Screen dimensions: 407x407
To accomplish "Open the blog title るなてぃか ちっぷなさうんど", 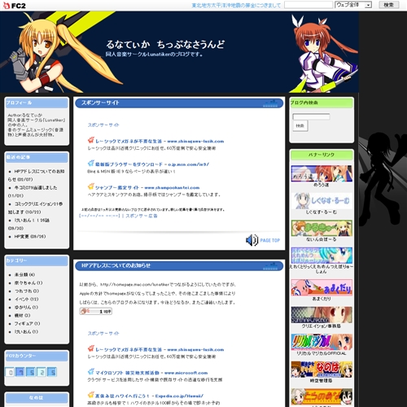I will [165, 44].
